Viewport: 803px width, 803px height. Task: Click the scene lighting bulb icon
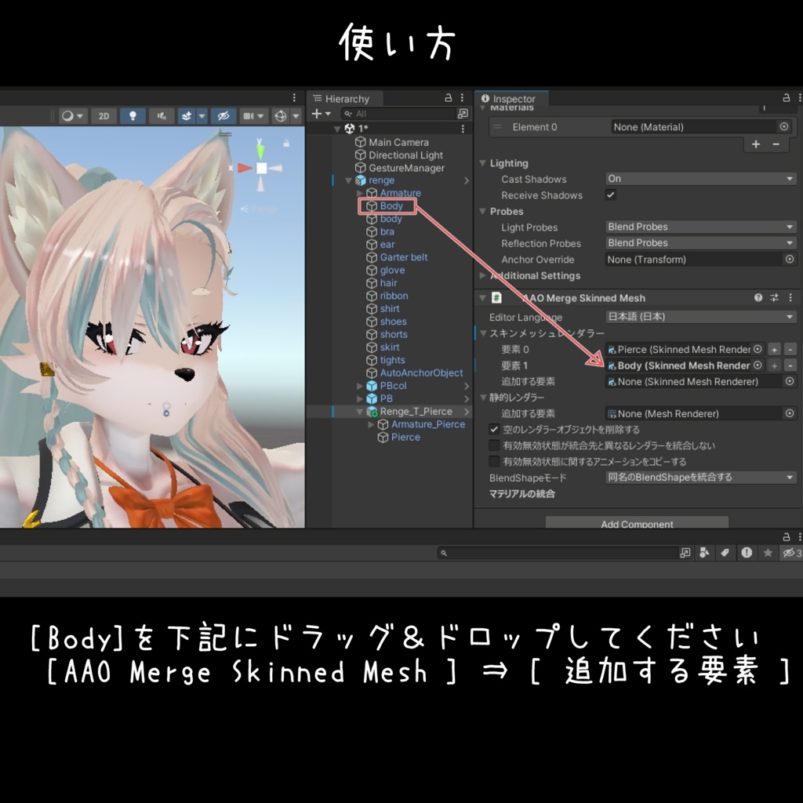coord(133,115)
